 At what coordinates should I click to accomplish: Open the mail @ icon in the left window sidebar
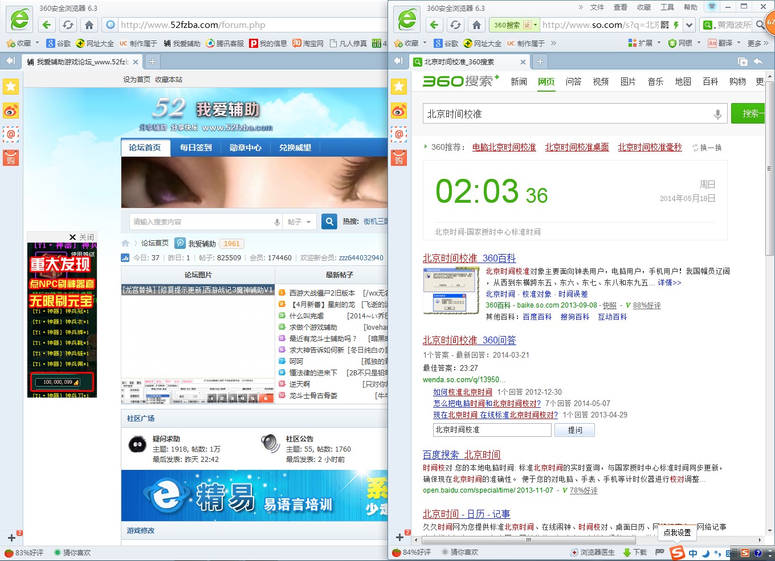pos(11,134)
